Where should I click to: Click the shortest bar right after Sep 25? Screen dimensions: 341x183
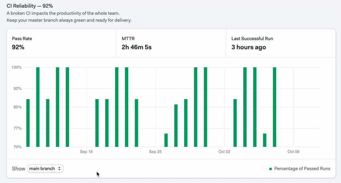pyautogui.click(x=166, y=140)
